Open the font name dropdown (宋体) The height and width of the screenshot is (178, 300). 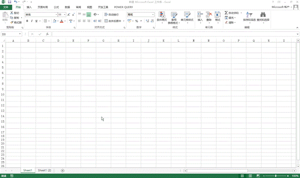pyautogui.click(x=55, y=14)
